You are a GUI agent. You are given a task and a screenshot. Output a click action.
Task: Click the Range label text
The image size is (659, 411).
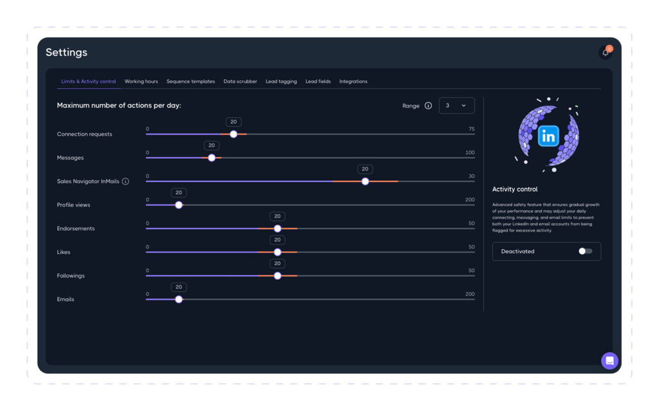click(411, 106)
